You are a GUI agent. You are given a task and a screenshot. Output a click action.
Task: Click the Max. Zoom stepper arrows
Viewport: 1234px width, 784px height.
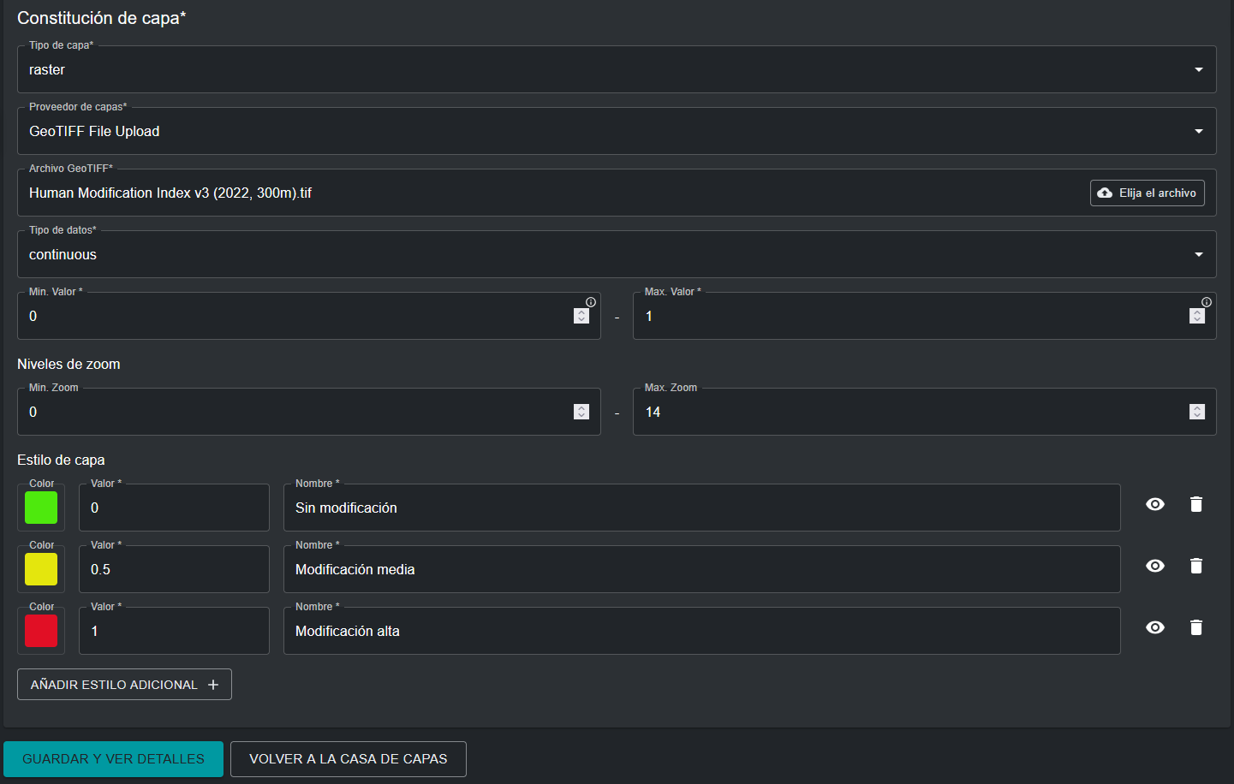click(1197, 412)
